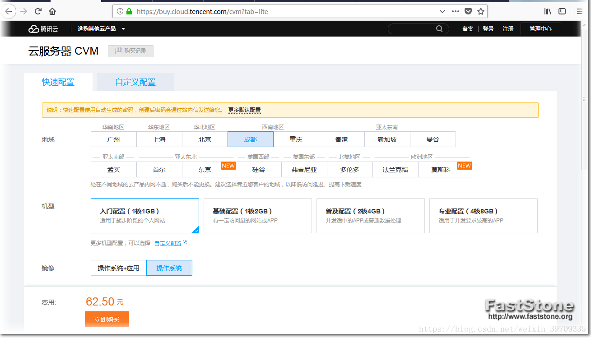Open the Firefox library icon
The image size is (591, 338).
click(548, 11)
